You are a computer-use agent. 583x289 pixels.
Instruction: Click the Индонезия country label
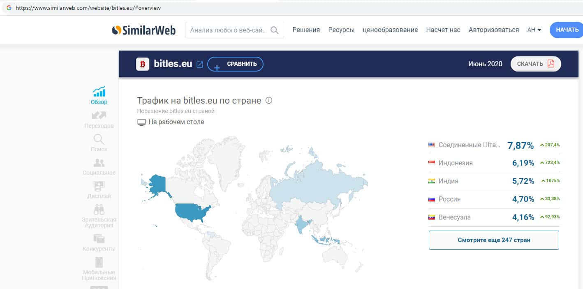pyautogui.click(x=456, y=163)
